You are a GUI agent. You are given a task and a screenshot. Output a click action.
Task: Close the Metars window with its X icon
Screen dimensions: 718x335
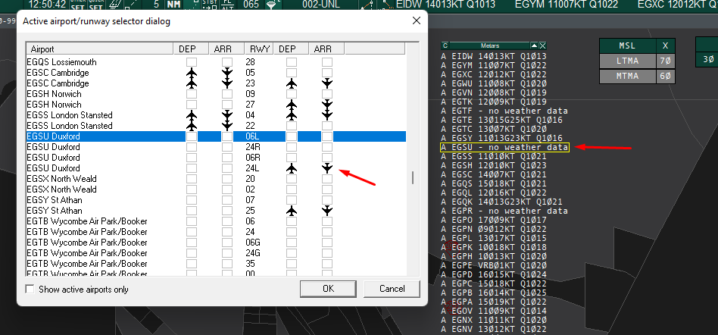tap(542, 45)
